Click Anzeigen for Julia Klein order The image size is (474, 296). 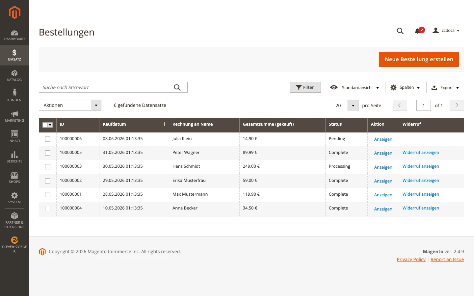click(x=383, y=139)
